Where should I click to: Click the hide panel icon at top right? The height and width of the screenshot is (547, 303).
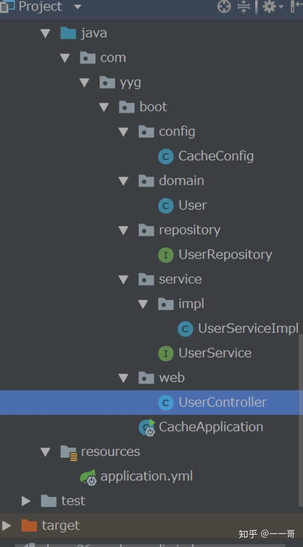pyautogui.click(x=296, y=6)
